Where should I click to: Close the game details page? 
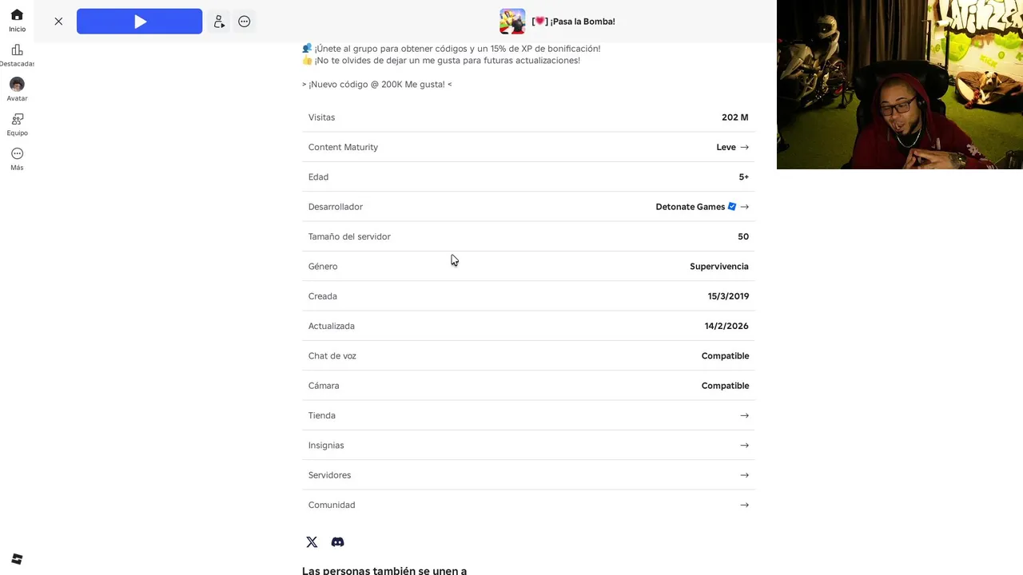pos(58,22)
